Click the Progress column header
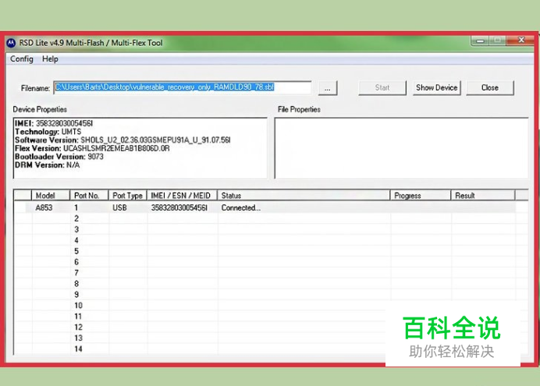This screenshot has height=386, width=540. click(421, 196)
